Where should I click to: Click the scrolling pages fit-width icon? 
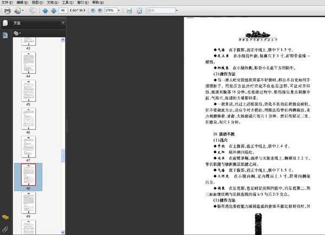pyautogui.click(x=129, y=11)
